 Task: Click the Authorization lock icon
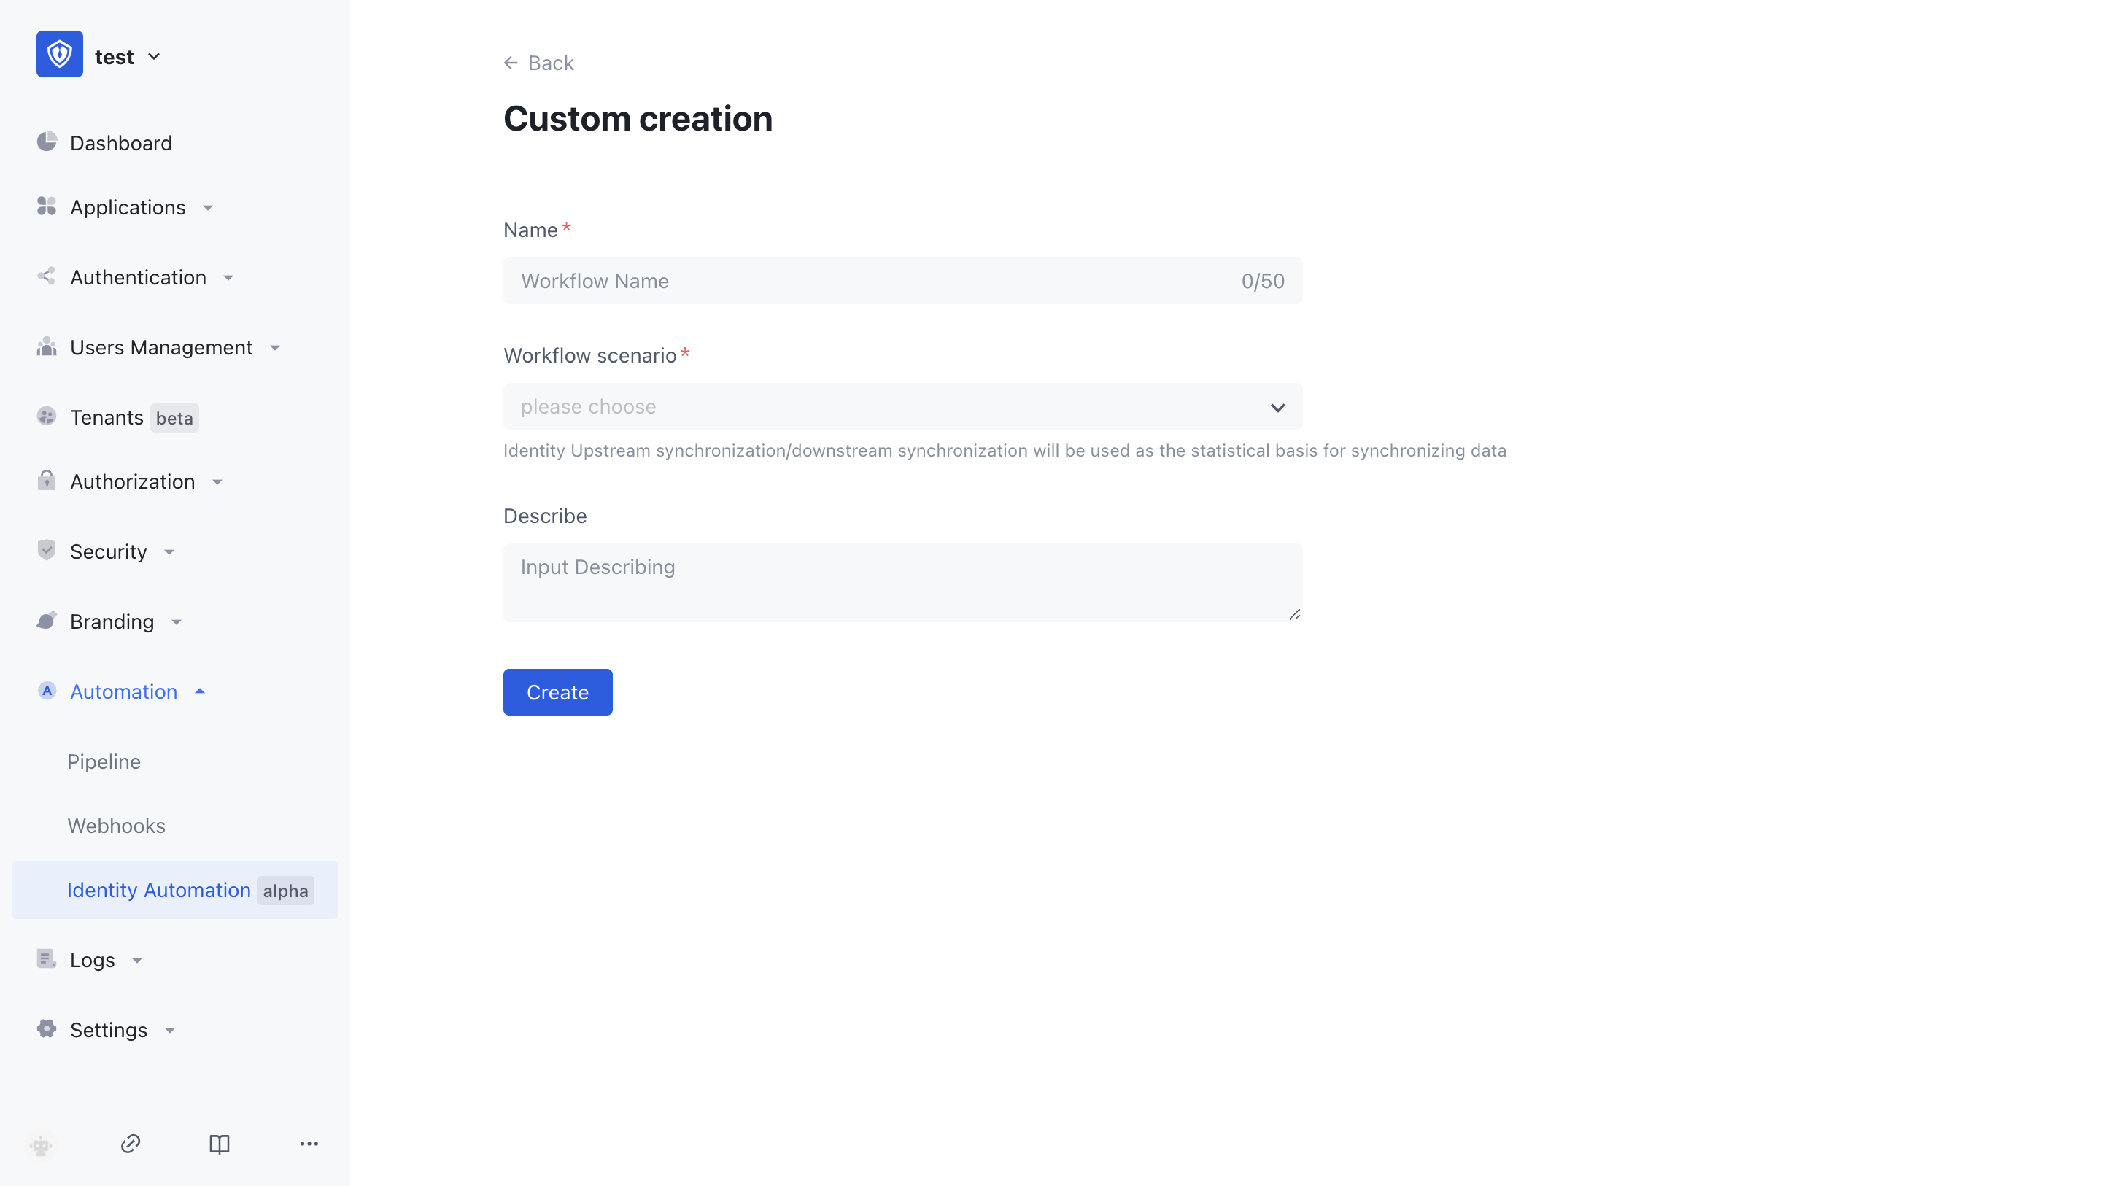47,481
